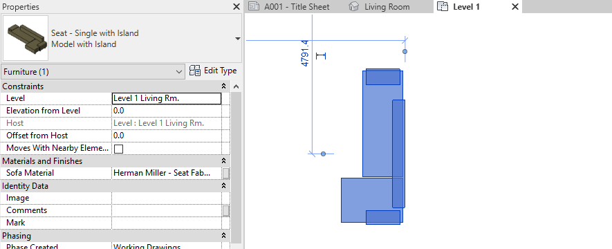This screenshot has width=612, height=249.
Task: Collapse the Constraints section
Action: coord(223,86)
